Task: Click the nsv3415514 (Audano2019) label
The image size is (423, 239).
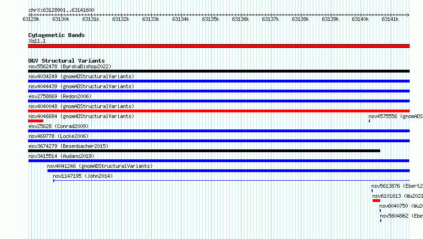Action: (x=61, y=156)
